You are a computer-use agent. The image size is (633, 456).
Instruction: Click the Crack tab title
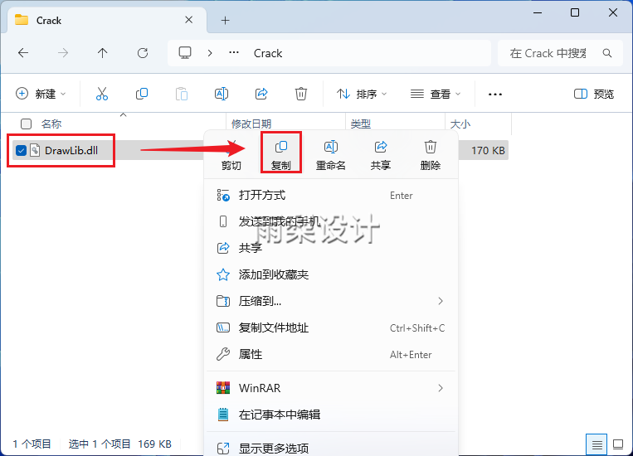49,21
